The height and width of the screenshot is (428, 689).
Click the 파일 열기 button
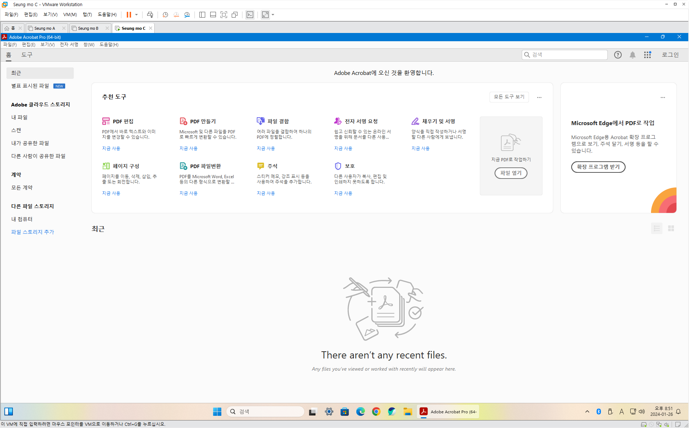pos(511,173)
